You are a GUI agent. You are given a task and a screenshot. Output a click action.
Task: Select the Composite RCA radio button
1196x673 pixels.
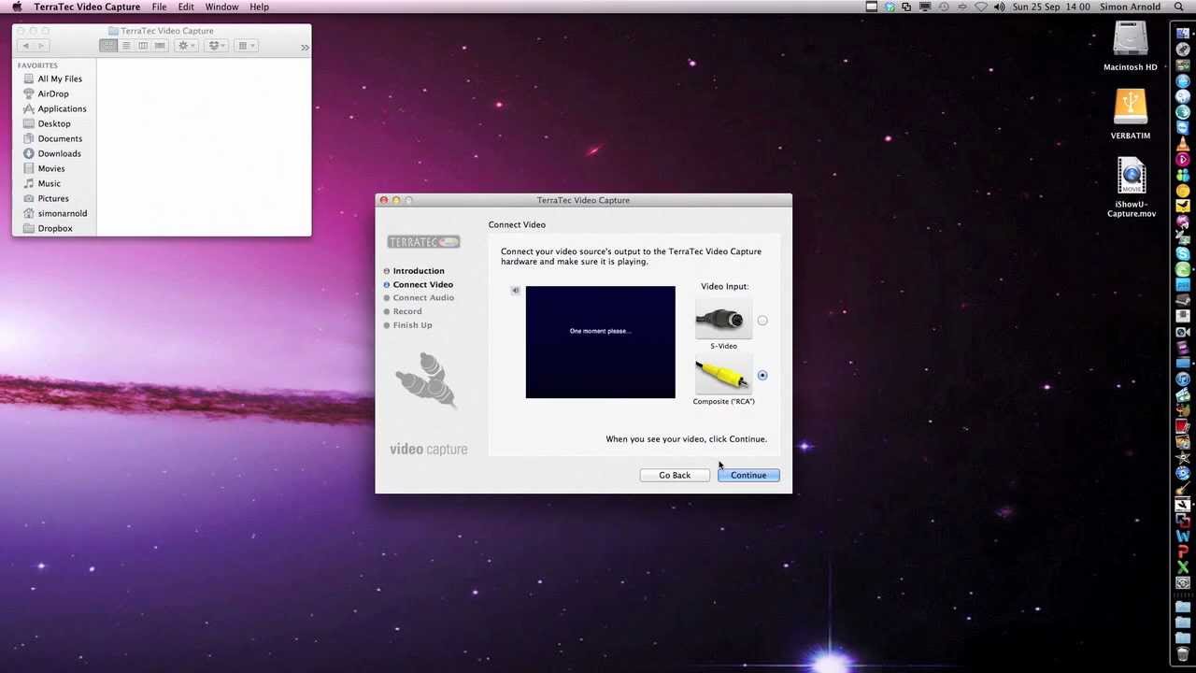coord(762,376)
